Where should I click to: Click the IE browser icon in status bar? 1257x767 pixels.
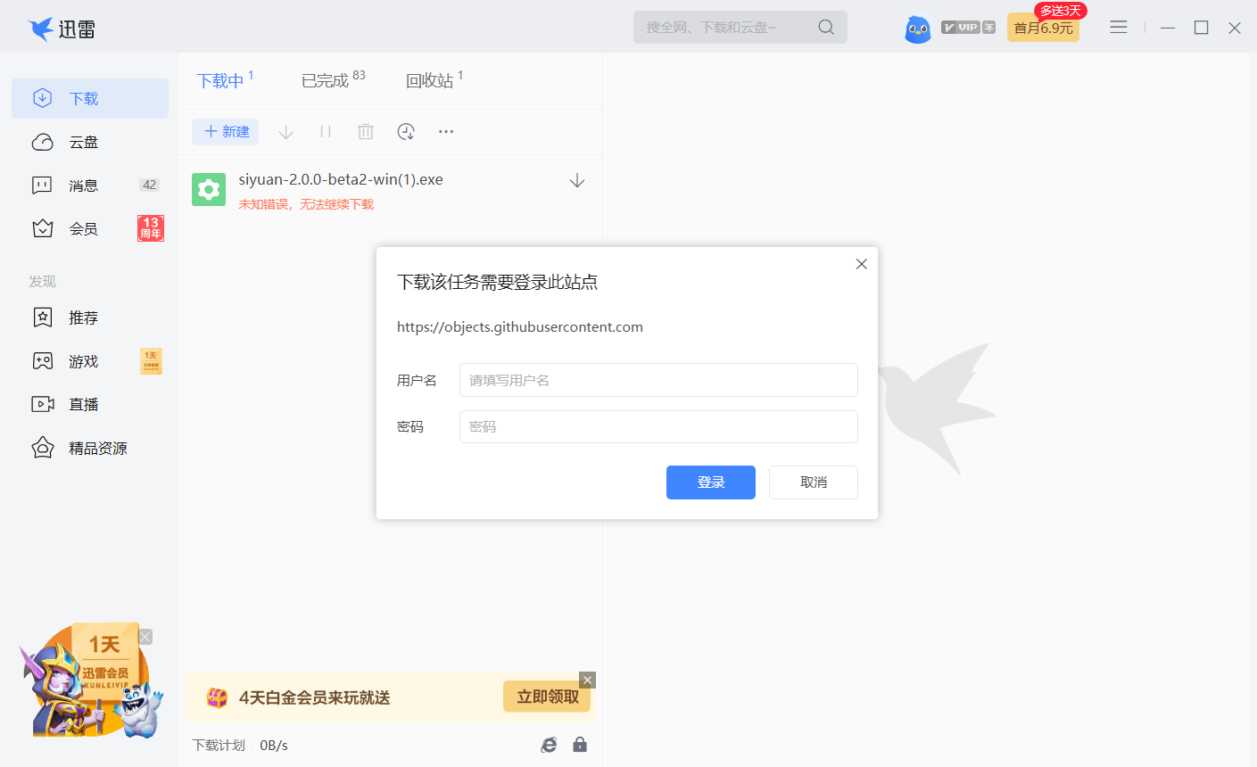(x=549, y=745)
